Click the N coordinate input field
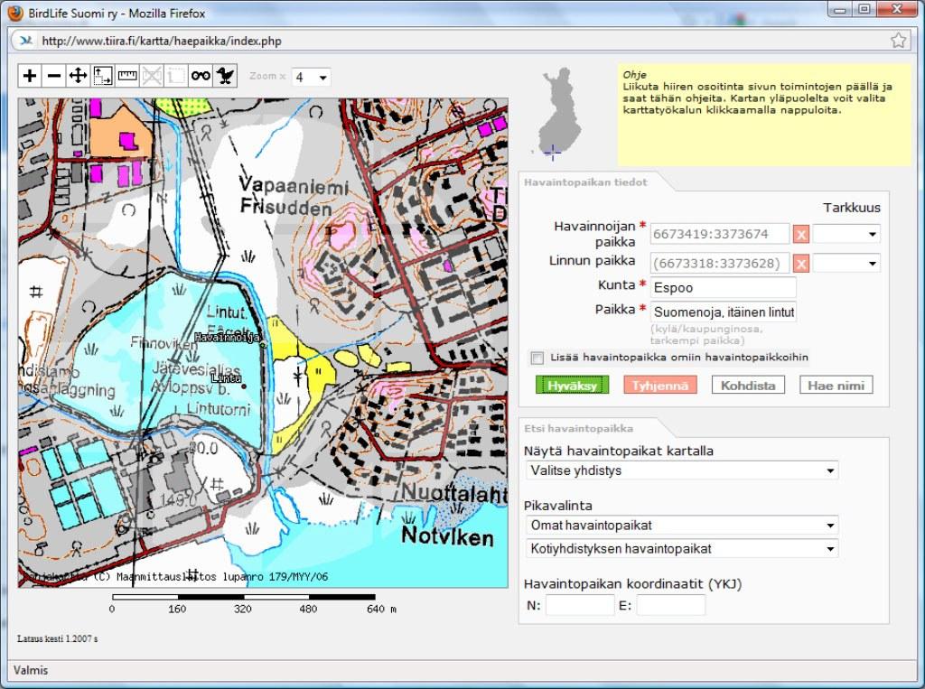Image resolution: width=925 pixels, height=689 pixels. [579, 605]
